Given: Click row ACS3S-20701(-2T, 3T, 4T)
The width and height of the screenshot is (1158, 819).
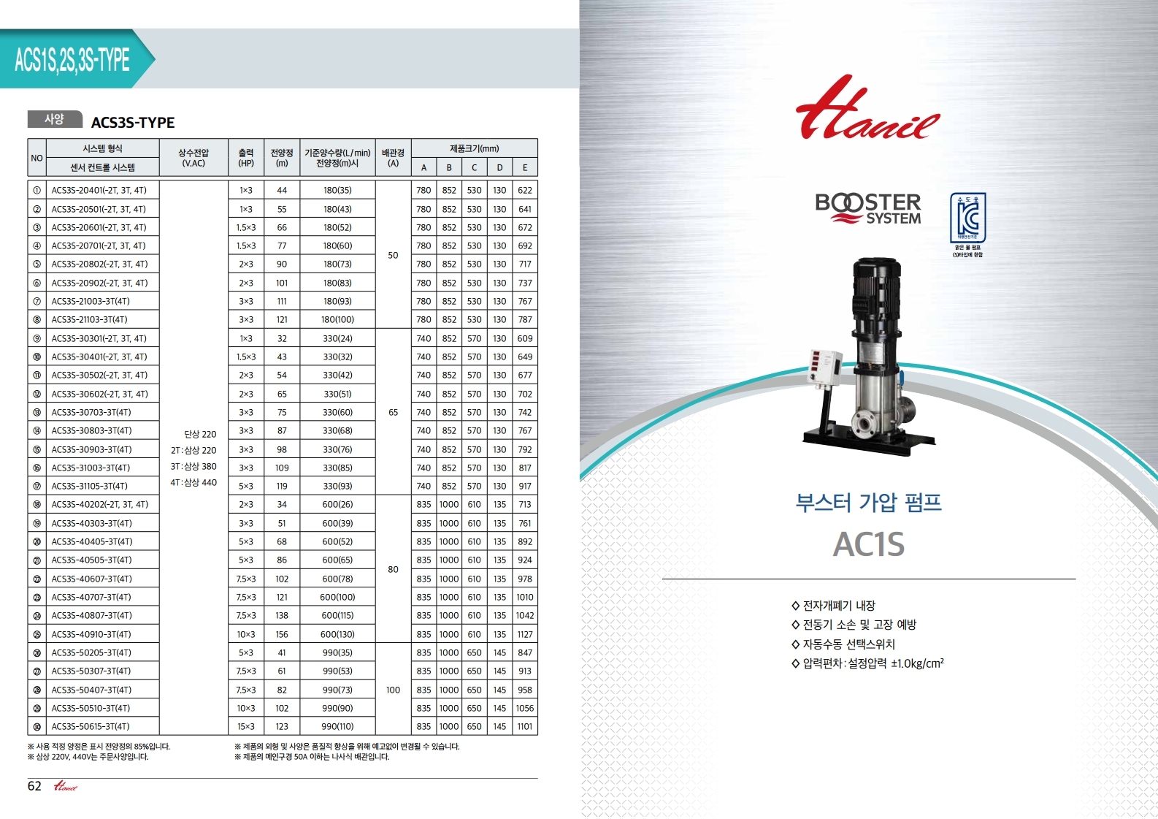Looking at the screenshot, I should [283, 245].
